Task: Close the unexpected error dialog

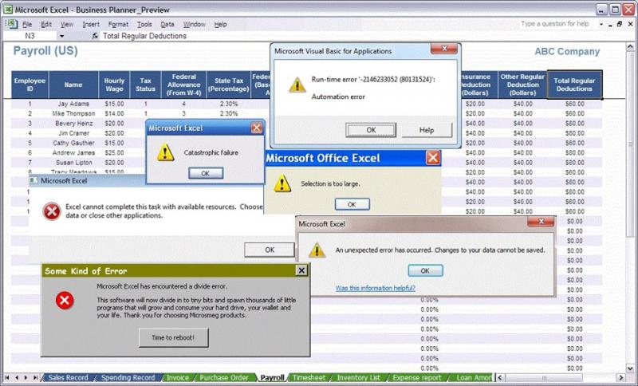Action: (541, 221)
